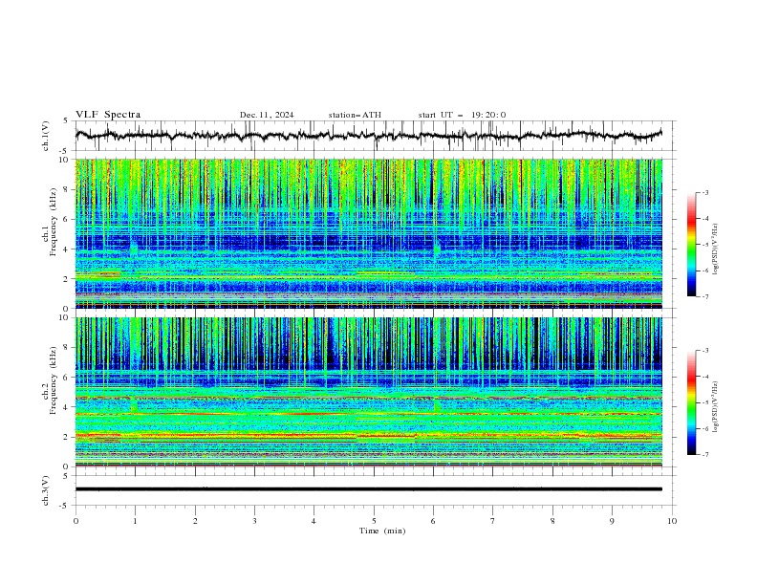
Task: Click the ch.2 color bar "log(PSD)(V²/Hz)" label
Action: click(x=716, y=407)
